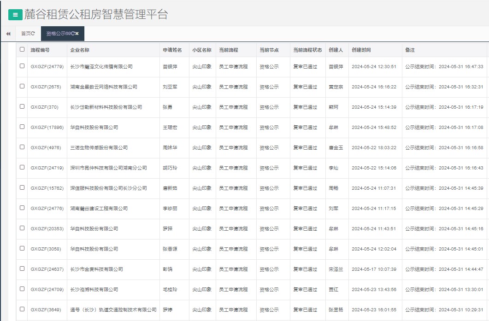Select the 资格公示 tab
The image size is (489, 321).
pyautogui.click(x=55, y=34)
